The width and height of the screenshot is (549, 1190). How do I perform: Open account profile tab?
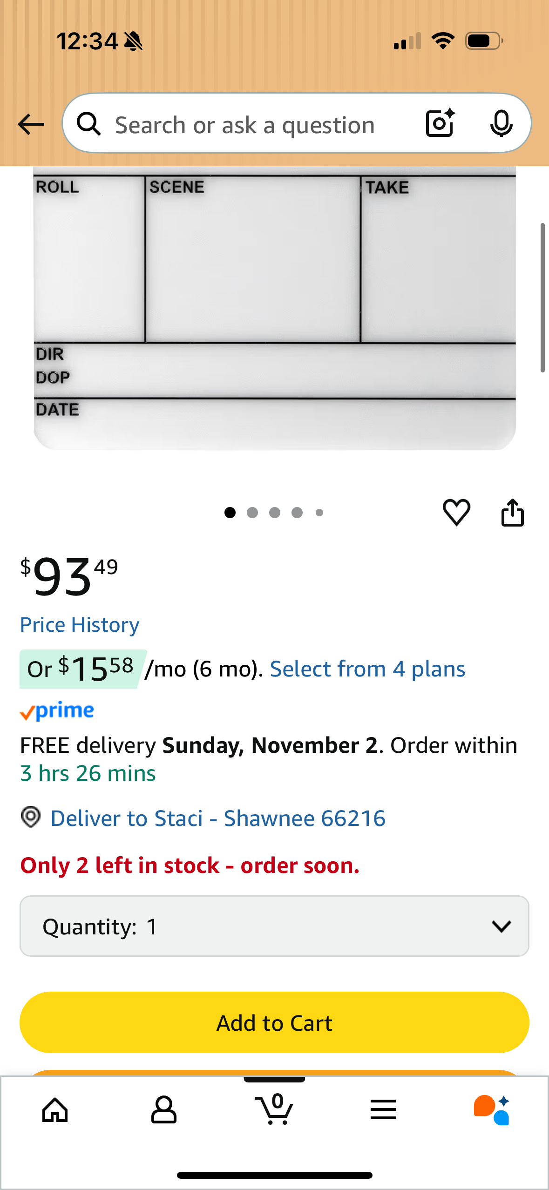point(164,1110)
